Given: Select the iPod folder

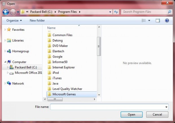Looking at the screenshot, I should [56, 73].
